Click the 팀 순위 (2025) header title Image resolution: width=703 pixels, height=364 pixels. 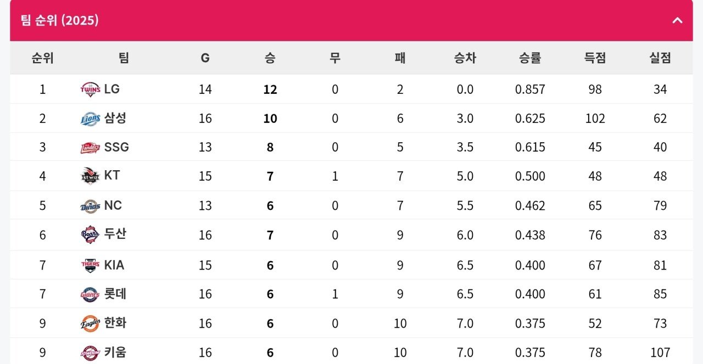(59, 21)
